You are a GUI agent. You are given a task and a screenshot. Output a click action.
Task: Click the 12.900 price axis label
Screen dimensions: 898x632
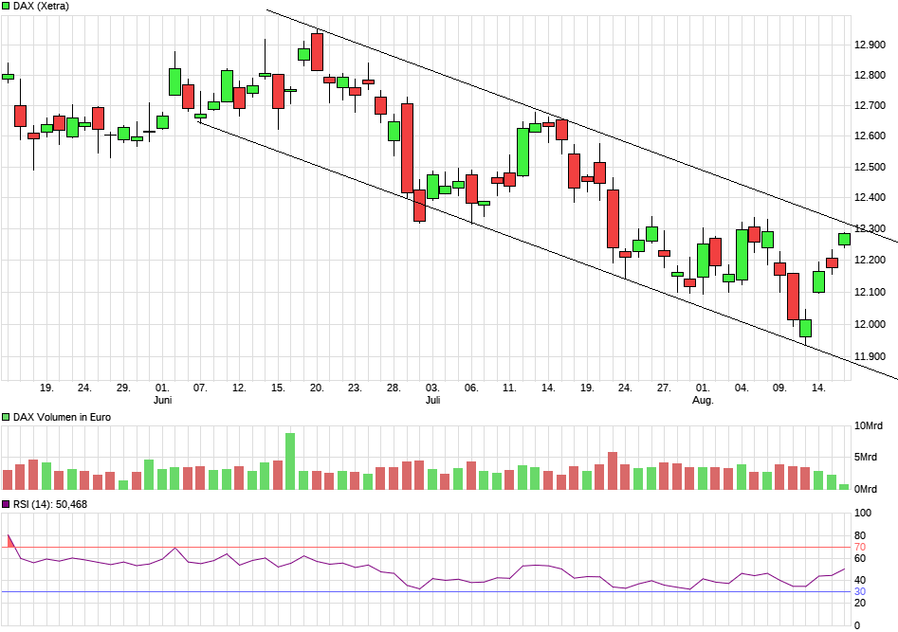(x=870, y=45)
